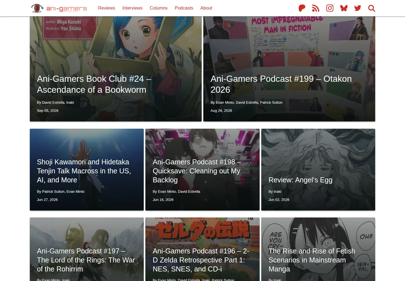Click 'By Evan Minto, David Estrella' under Podcast #198
This screenshot has height=281, width=405.
[x=176, y=192]
